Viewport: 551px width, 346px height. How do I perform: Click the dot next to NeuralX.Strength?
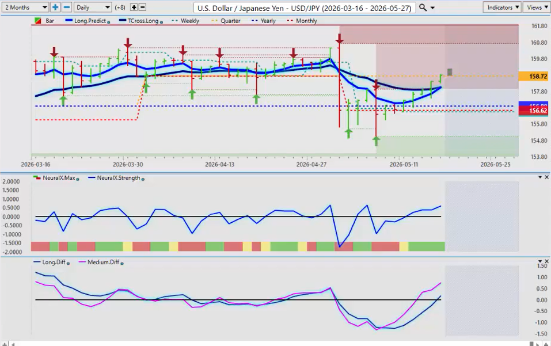(x=143, y=180)
